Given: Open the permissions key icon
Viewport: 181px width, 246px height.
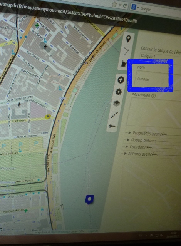Looking at the screenshot, I should 112,126.
